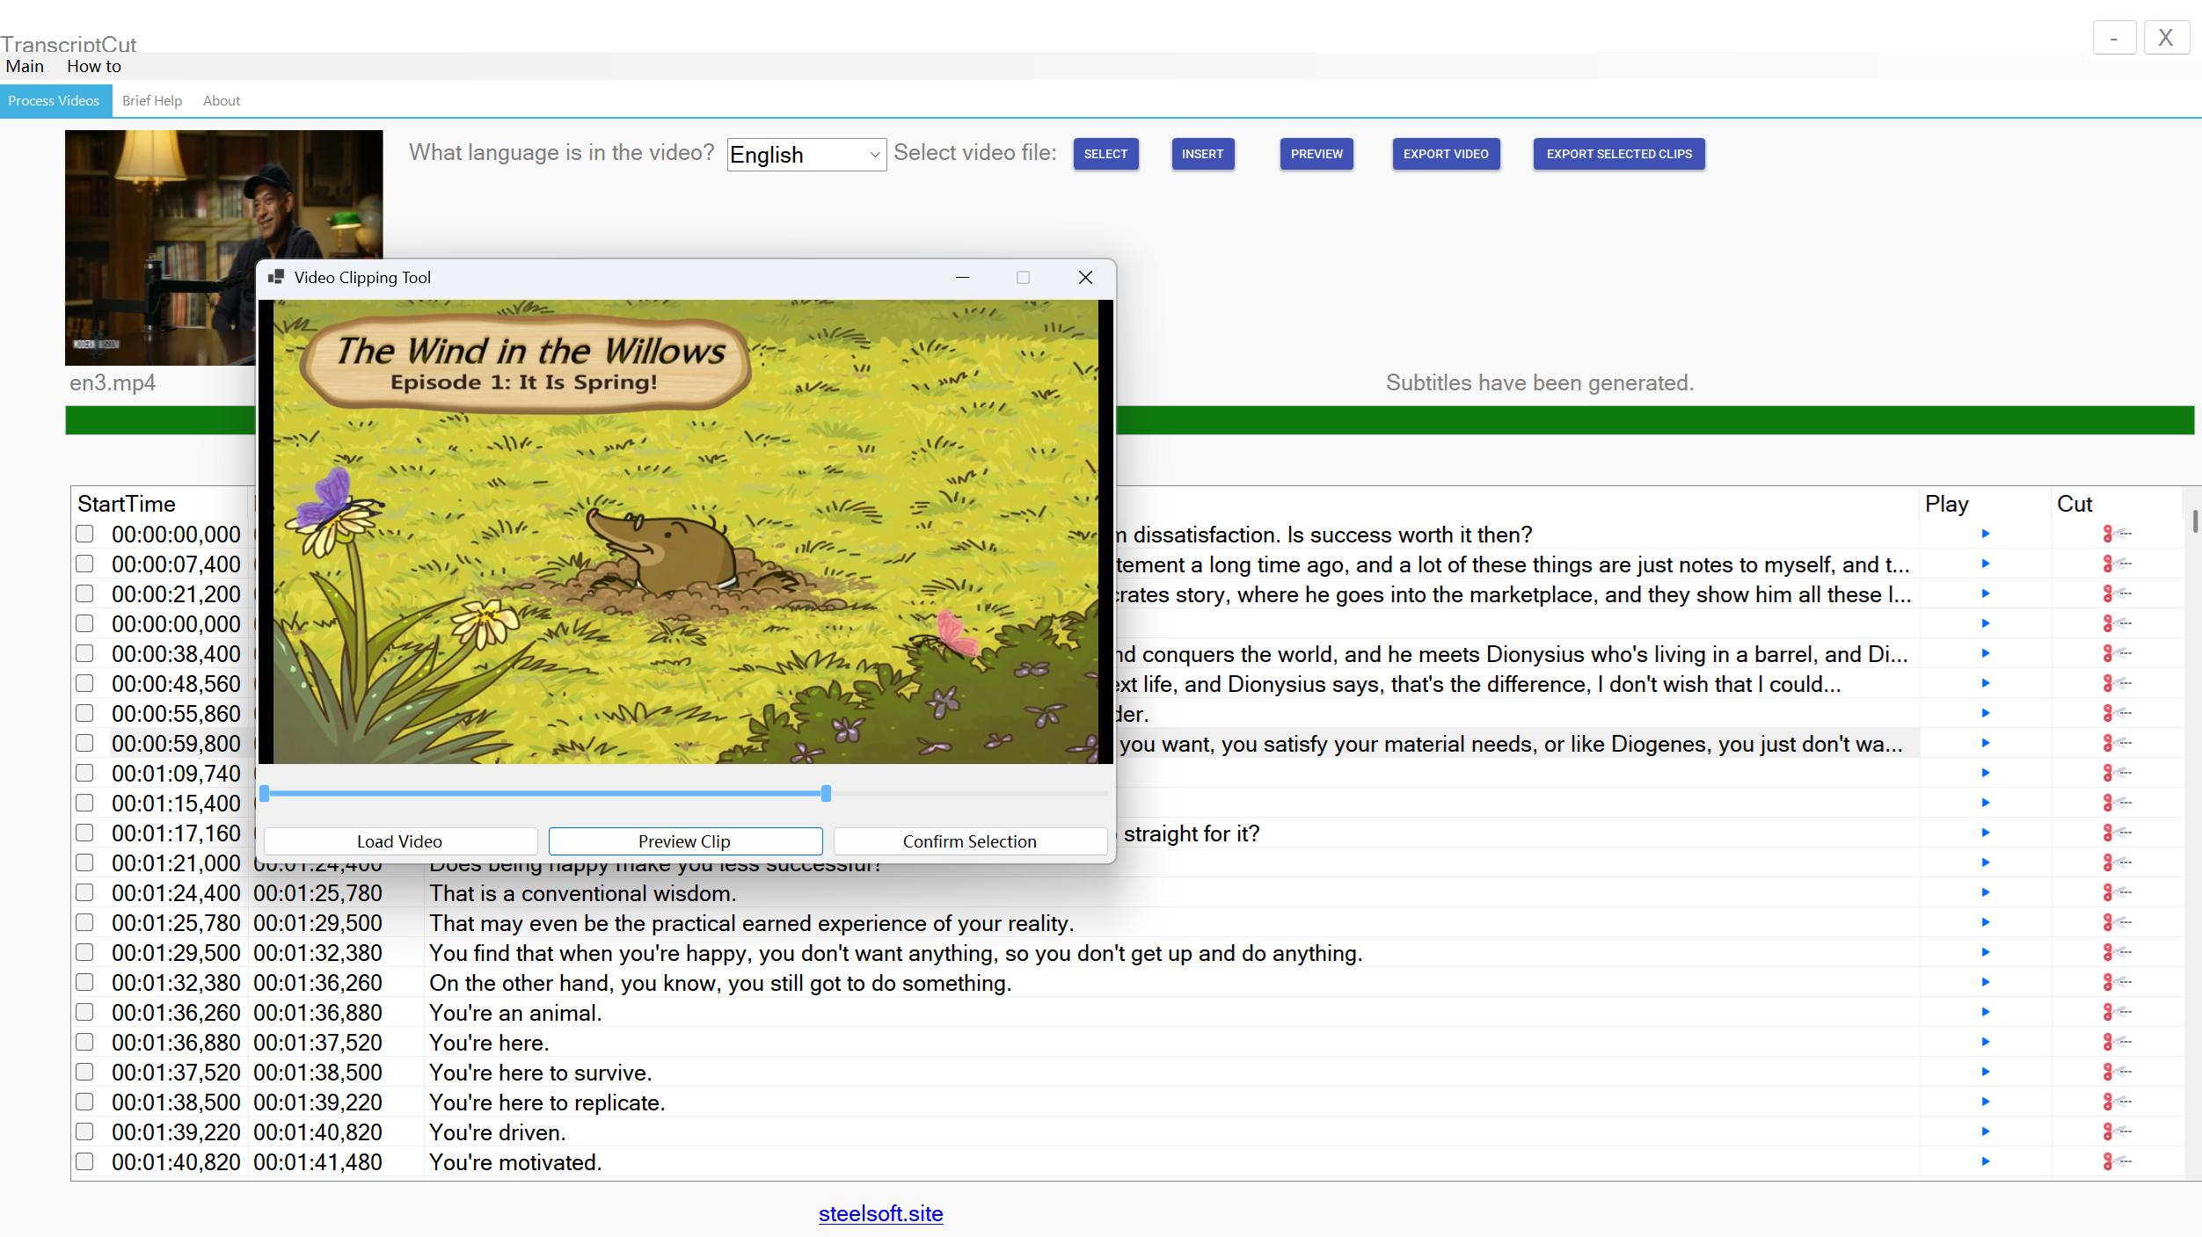The width and height of the screenshot is (2202, 1237).
Task: Cut the row starting 00:00:07,400 with scissors
Action: tap(2117, 564)
